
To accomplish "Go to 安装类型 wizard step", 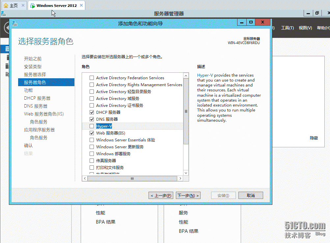I will pos(33,67).
